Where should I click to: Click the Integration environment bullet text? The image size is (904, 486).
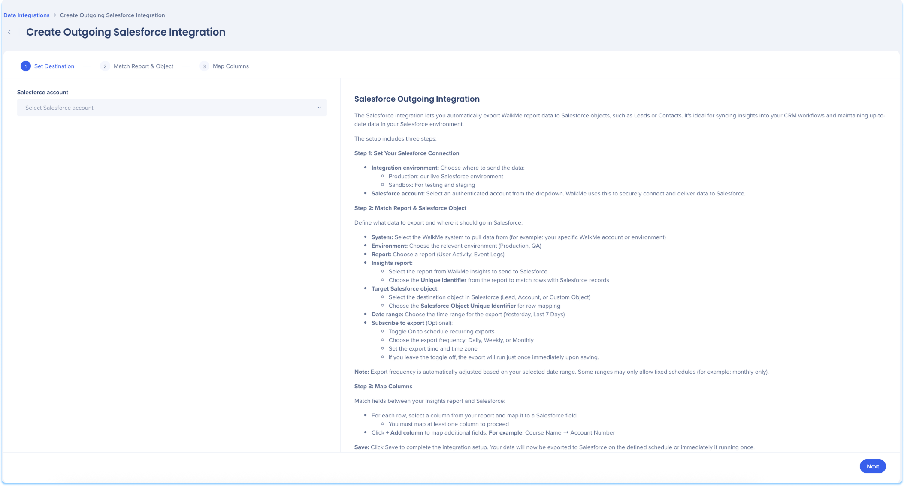click(448, 168)
